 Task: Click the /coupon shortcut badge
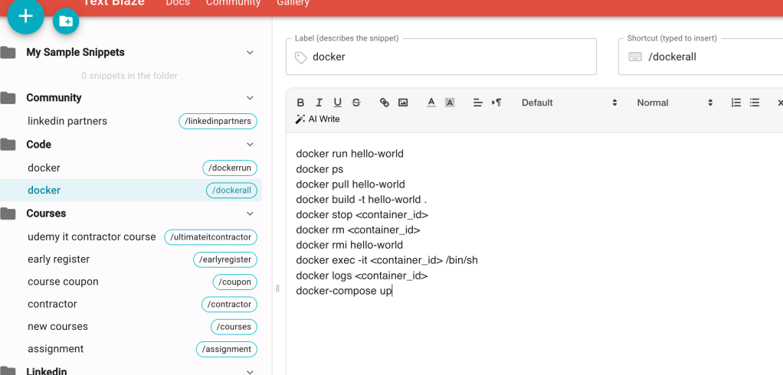(x=235, y=282)
